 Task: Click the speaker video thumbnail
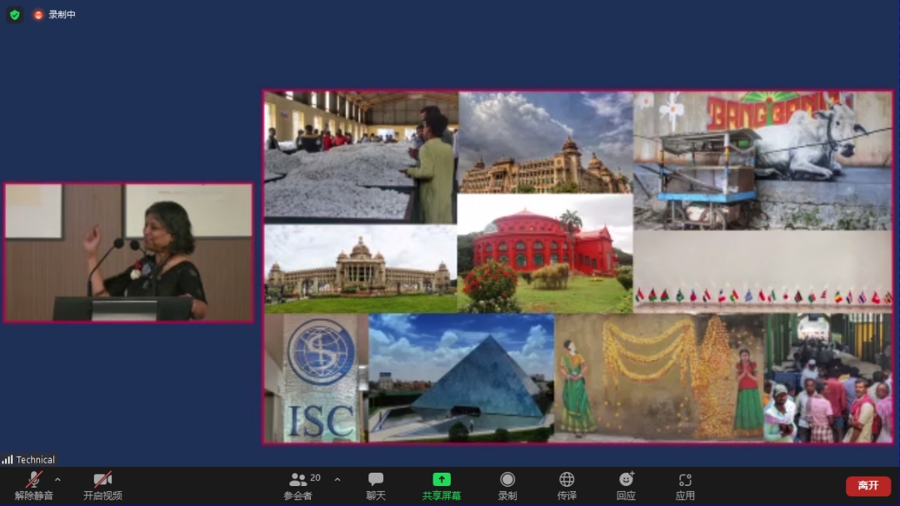[x=128, y=253]
